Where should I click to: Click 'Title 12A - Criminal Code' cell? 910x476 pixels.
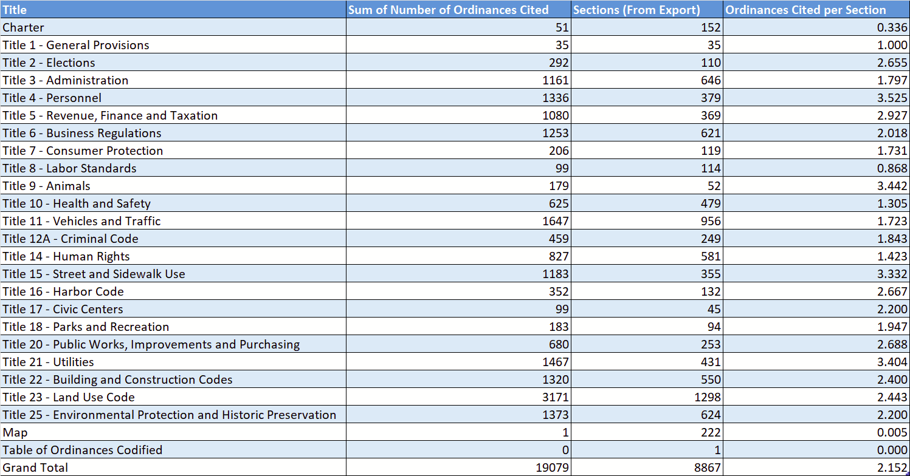[x=173, y=239]
